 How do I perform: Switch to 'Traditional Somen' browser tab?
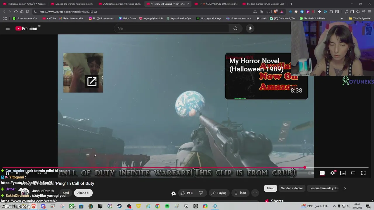coord(24,4)
